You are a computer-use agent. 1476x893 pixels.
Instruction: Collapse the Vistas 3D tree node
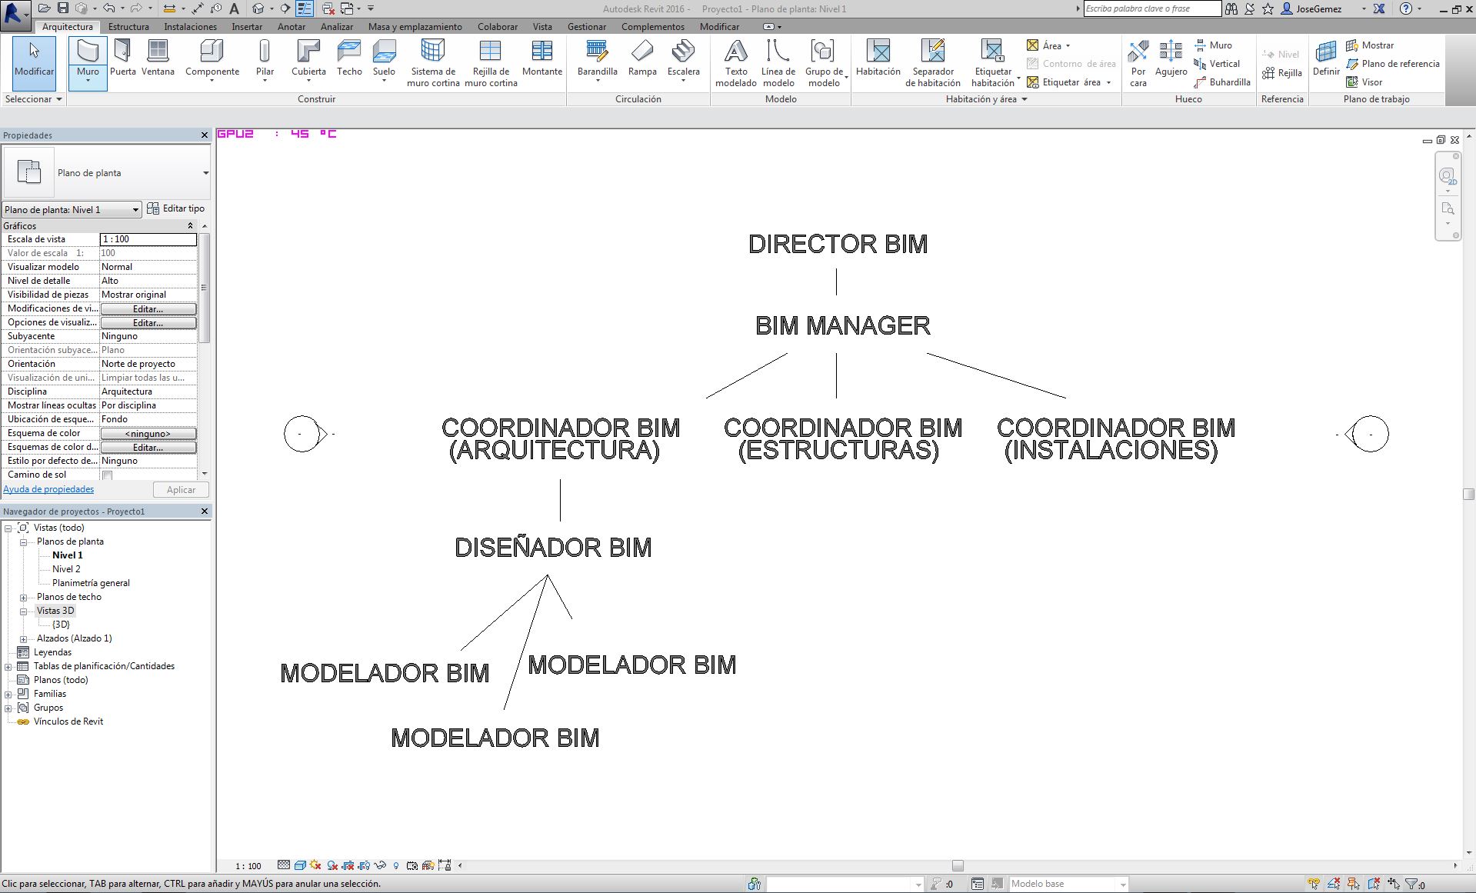(x=23, y=611)
